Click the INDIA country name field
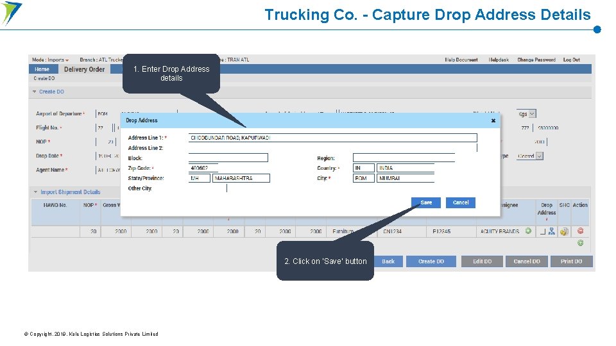The image size is (616, 346). [406, 168]
